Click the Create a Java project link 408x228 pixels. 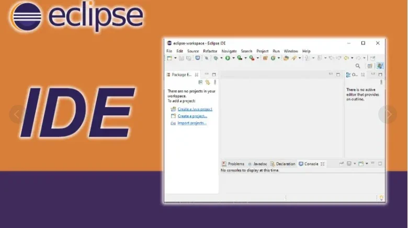tap(195, 109)
